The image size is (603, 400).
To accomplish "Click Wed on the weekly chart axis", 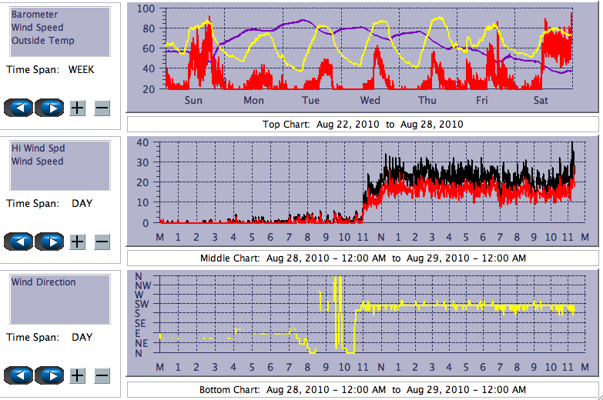I will 370,101.
